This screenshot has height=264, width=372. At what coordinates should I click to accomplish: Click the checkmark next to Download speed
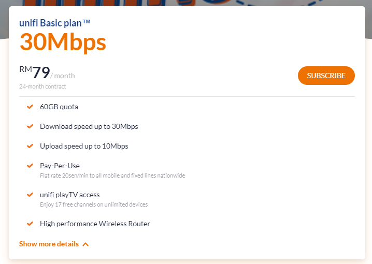point(30,126)
